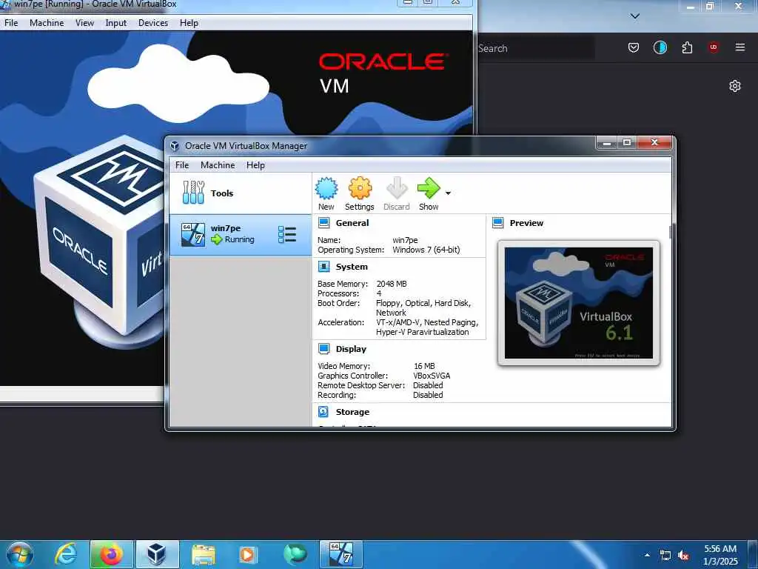Click the Display section monitor icon
Viewport: 758px width, 569px height.
pos(324,349)
